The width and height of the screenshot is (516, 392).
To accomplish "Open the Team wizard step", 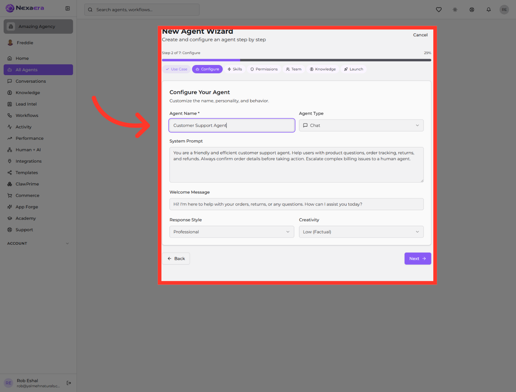I will coord(294,69).
